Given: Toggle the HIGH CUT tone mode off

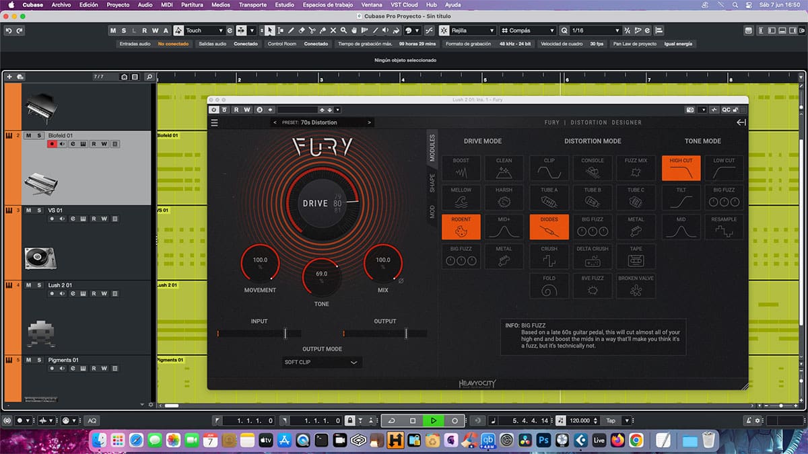Looking at the screenshot, I should point(681,168).
